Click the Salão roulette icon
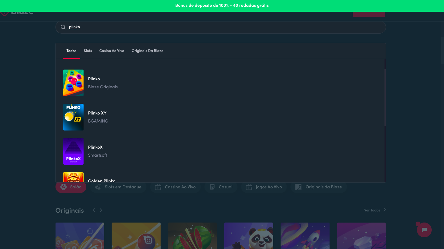The height and width of the screenshot is (249, 444). (64, 187)
